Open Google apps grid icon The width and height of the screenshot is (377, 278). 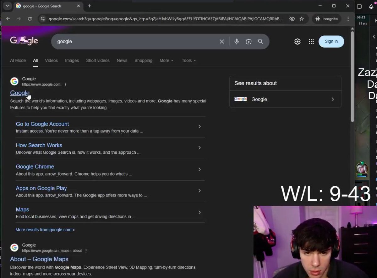[x=311, y=42]
